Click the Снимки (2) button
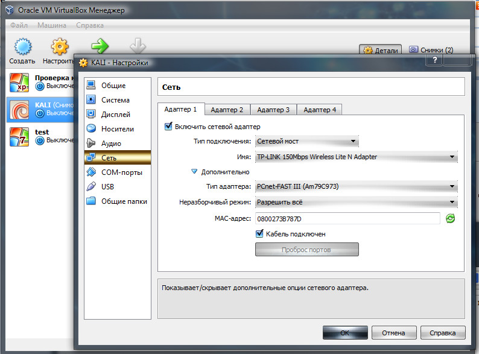This screenshot has width=479, height=354. pos(431,50)
